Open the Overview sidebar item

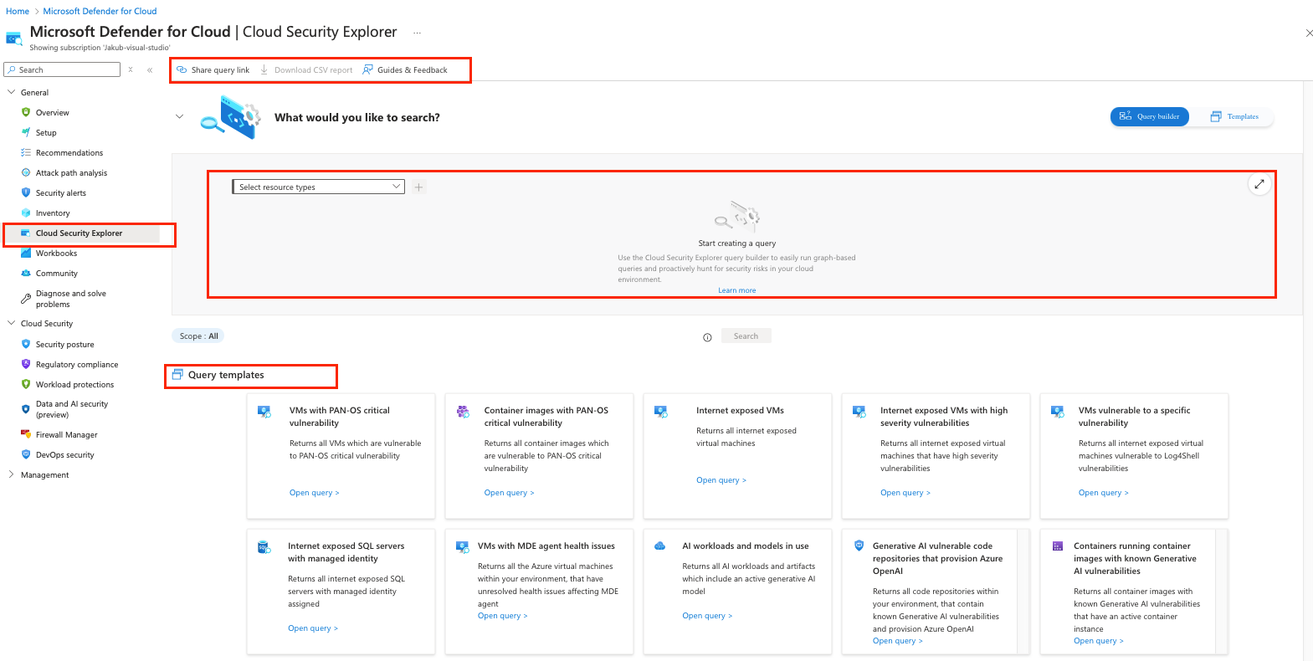pos(52,113)
